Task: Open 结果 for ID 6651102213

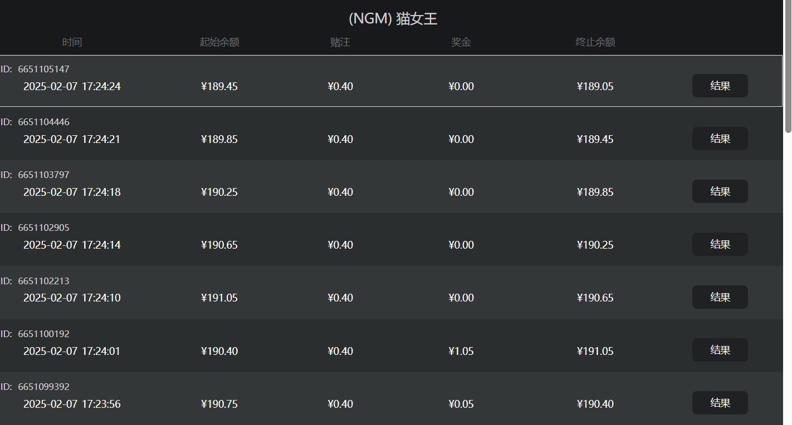Action: pyautogui.click(x=720, y=297)
